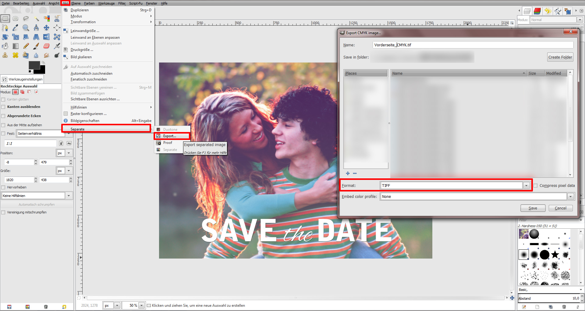The height and width of the screenshot is (311, 585).
Task: Select the Paintbrush tool
Action: (36, 46)
